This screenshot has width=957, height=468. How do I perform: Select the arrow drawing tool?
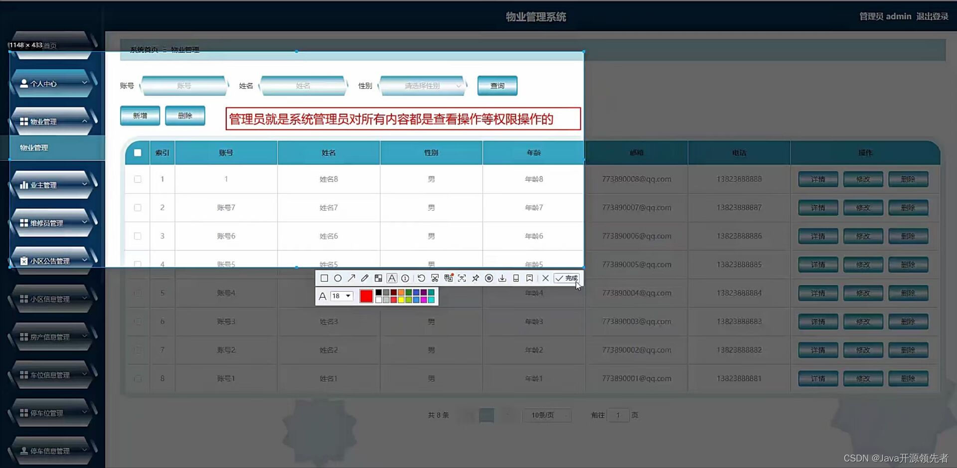[351, 278]
